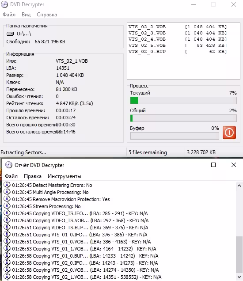Click info icon beside Copying VIDEO_TS.IFO entry

point(7,213)
